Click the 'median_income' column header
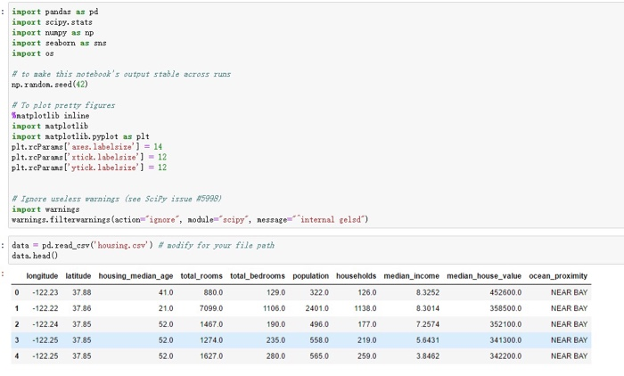The height and width of the screenshot is (376, 624). click(412, 276)
